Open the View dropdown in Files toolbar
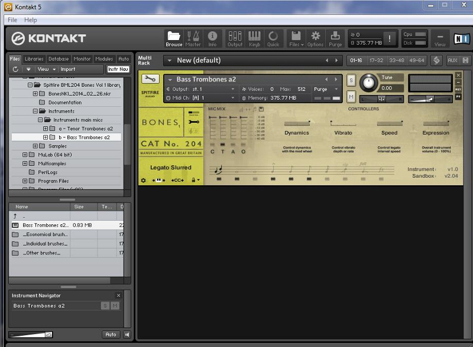This screenshot has width=473, height=347. pos(47,69)
